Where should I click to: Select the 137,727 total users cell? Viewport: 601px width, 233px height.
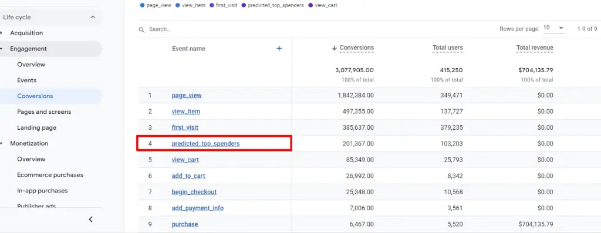click(452, 112)
